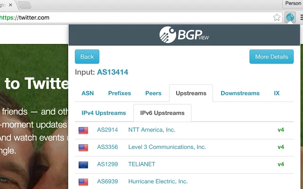The width and height of the screenshot is (303, 189).
Task: Select the Upstreams tab
Action: pyautogui.click(x=191, y=93)
